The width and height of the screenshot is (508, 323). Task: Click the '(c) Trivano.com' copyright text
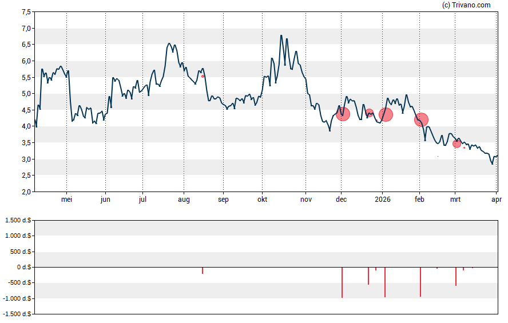tap(466, 5)
